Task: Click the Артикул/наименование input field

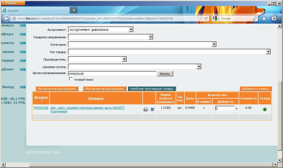Action: 112,74
